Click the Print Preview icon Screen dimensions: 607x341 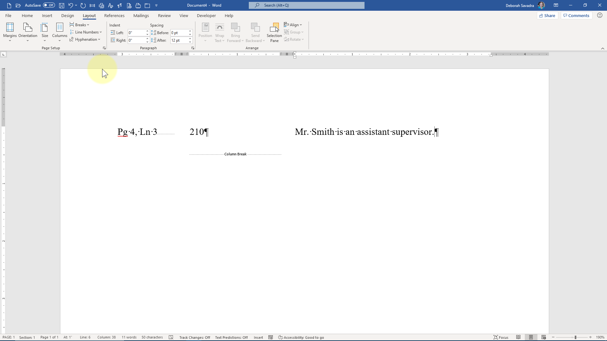coord(129,5)
